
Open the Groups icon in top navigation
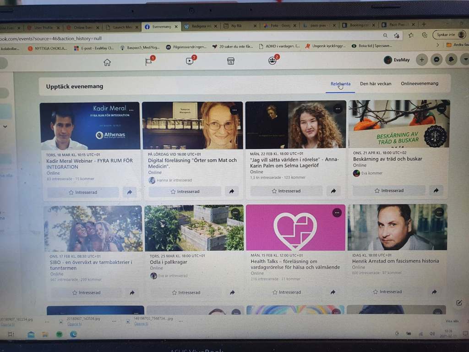(x=273, y=60)
